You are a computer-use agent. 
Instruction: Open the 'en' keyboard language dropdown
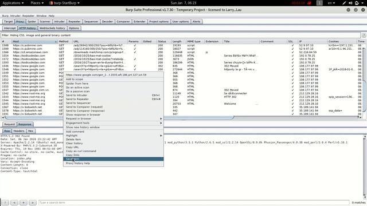(331, 3)
